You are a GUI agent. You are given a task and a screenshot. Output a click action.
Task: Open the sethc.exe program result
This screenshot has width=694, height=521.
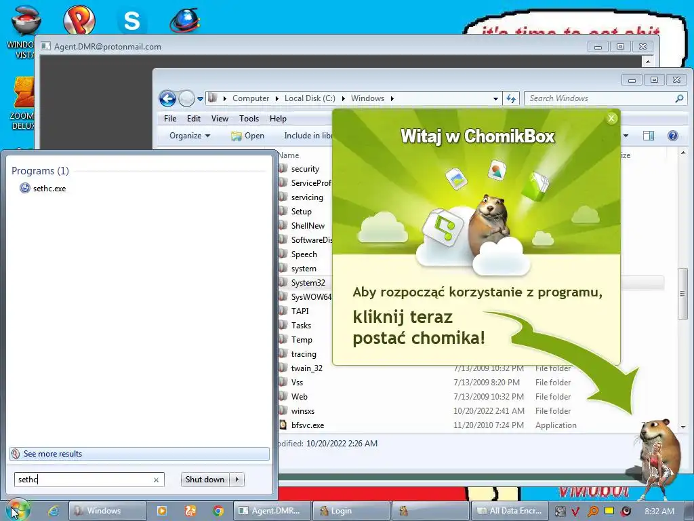pos(43,189)
